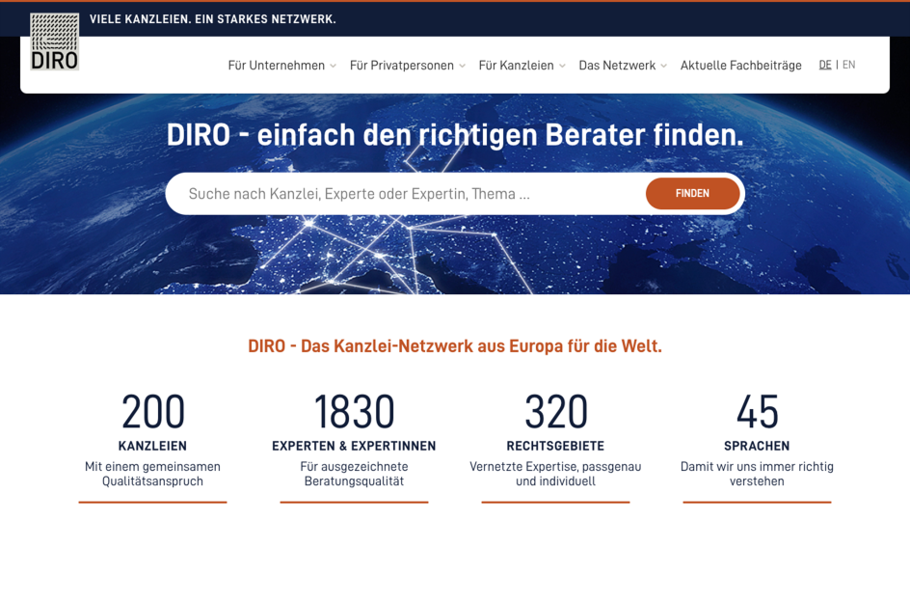The height and width of the screenshot is (604, 910).
Task: Go to Aktuelle Fachbeiträge page
Action: point(740,66)
